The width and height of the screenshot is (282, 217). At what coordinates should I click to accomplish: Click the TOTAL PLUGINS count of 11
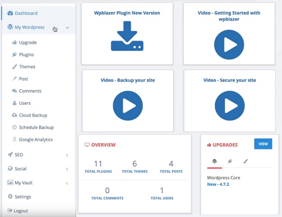point(98,164)
